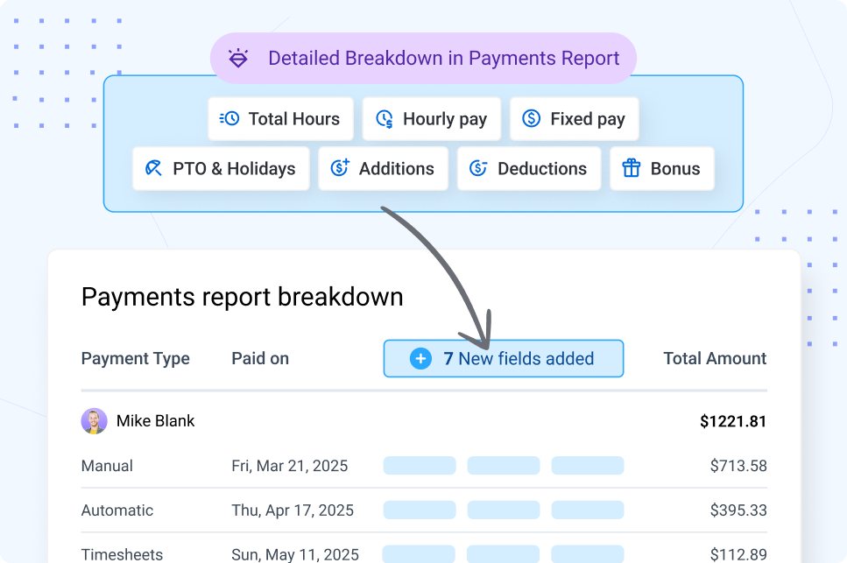847x563 pixels.
Task: Select the Manual payment row
Action: coord(107,466)
